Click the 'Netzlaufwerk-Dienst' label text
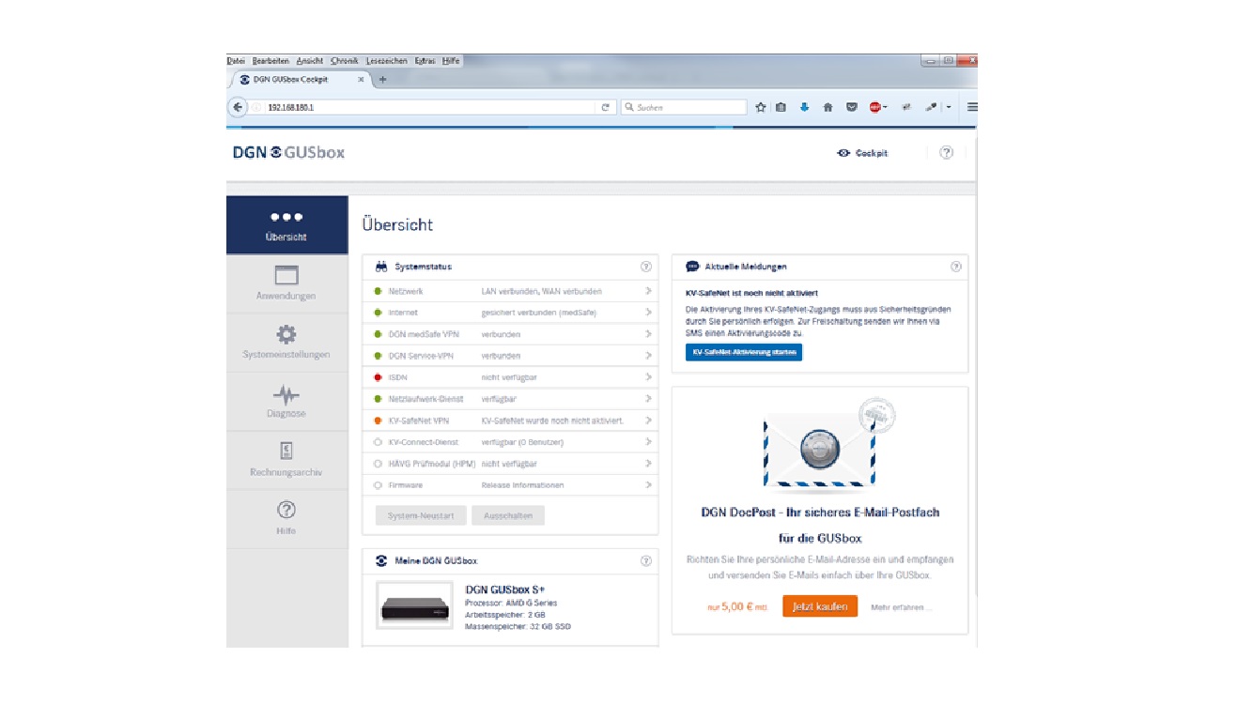1253x704 pixels. click(425, 399)
